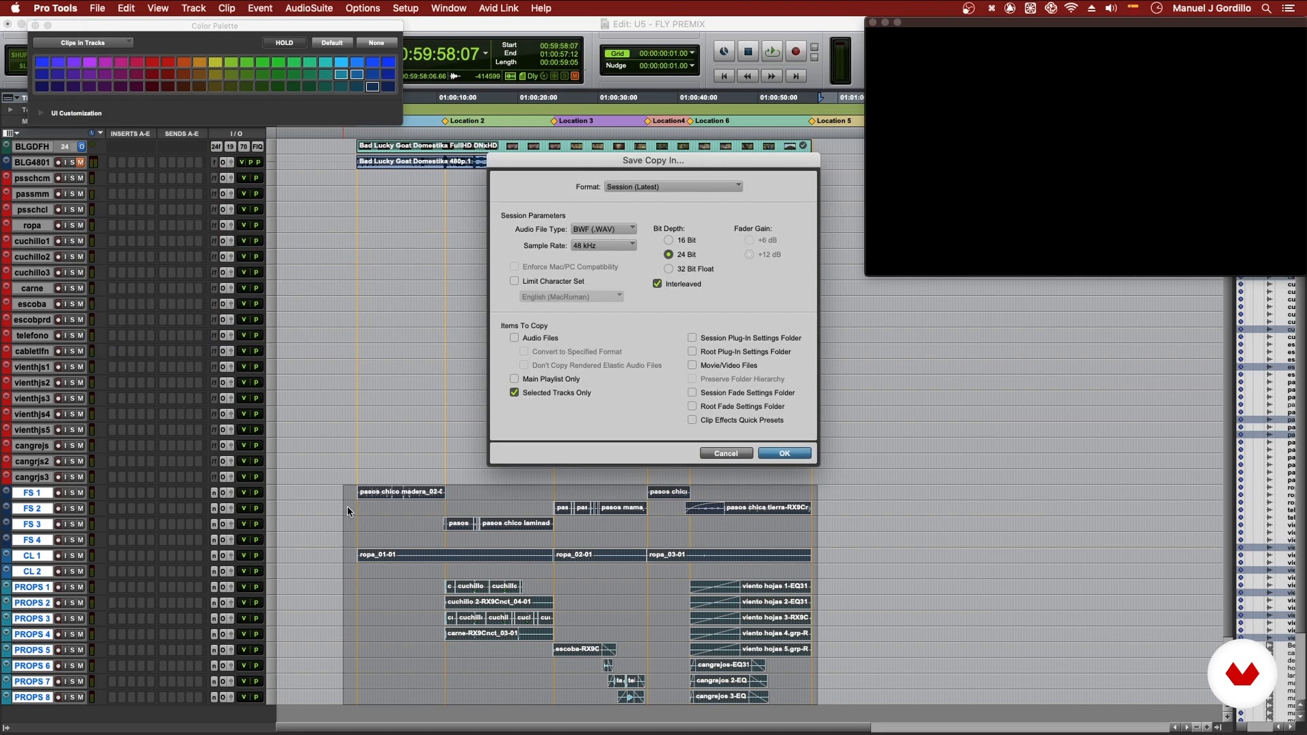Enable Limit Character Set
Screen dimensions: 1307x735
tap(515, 281)
